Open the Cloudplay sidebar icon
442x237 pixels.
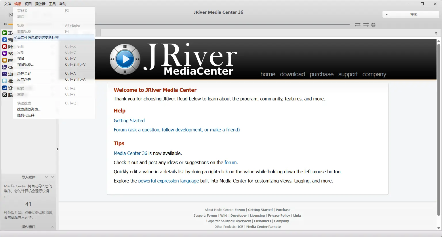5,67
